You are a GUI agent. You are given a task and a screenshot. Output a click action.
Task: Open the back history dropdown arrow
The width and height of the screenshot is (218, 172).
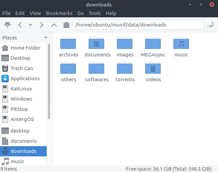tap(30, 25)
